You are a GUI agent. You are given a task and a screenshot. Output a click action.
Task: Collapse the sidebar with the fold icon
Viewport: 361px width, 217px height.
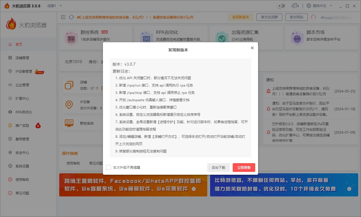(x=63, y=17)
